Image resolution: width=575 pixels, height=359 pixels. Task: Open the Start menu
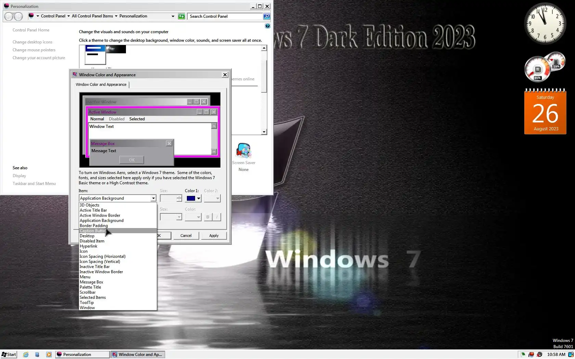click(x=9, y=355)
